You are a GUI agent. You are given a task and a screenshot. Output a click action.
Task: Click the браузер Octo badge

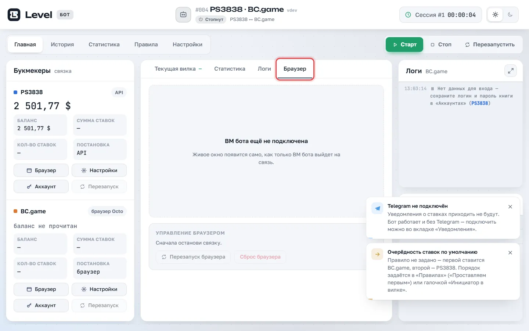click(107, 211)
